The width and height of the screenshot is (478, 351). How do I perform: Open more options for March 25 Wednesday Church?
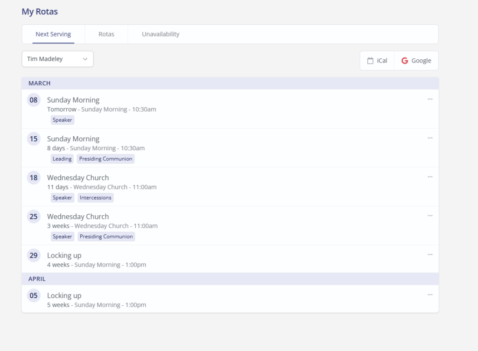tap(430, 215)
